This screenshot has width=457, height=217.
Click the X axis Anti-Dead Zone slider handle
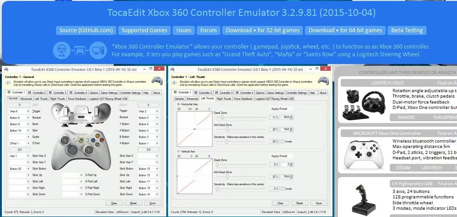point(227,129)
